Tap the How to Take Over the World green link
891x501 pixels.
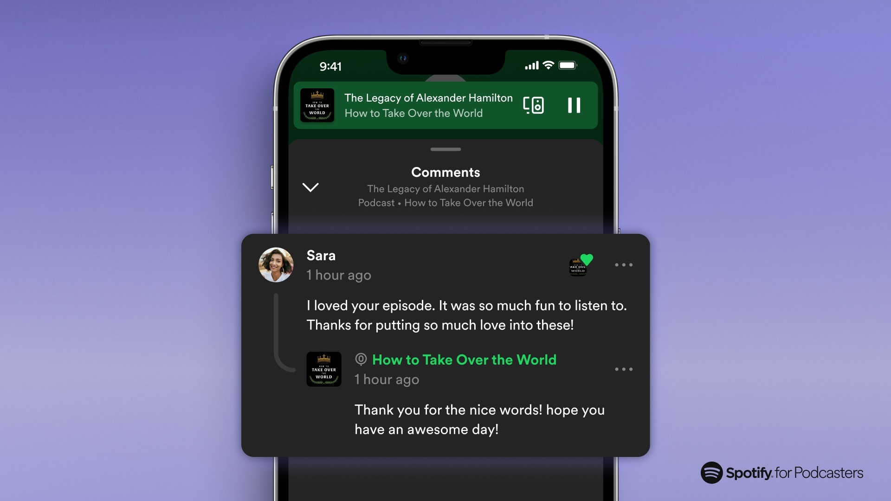[465, 360]
